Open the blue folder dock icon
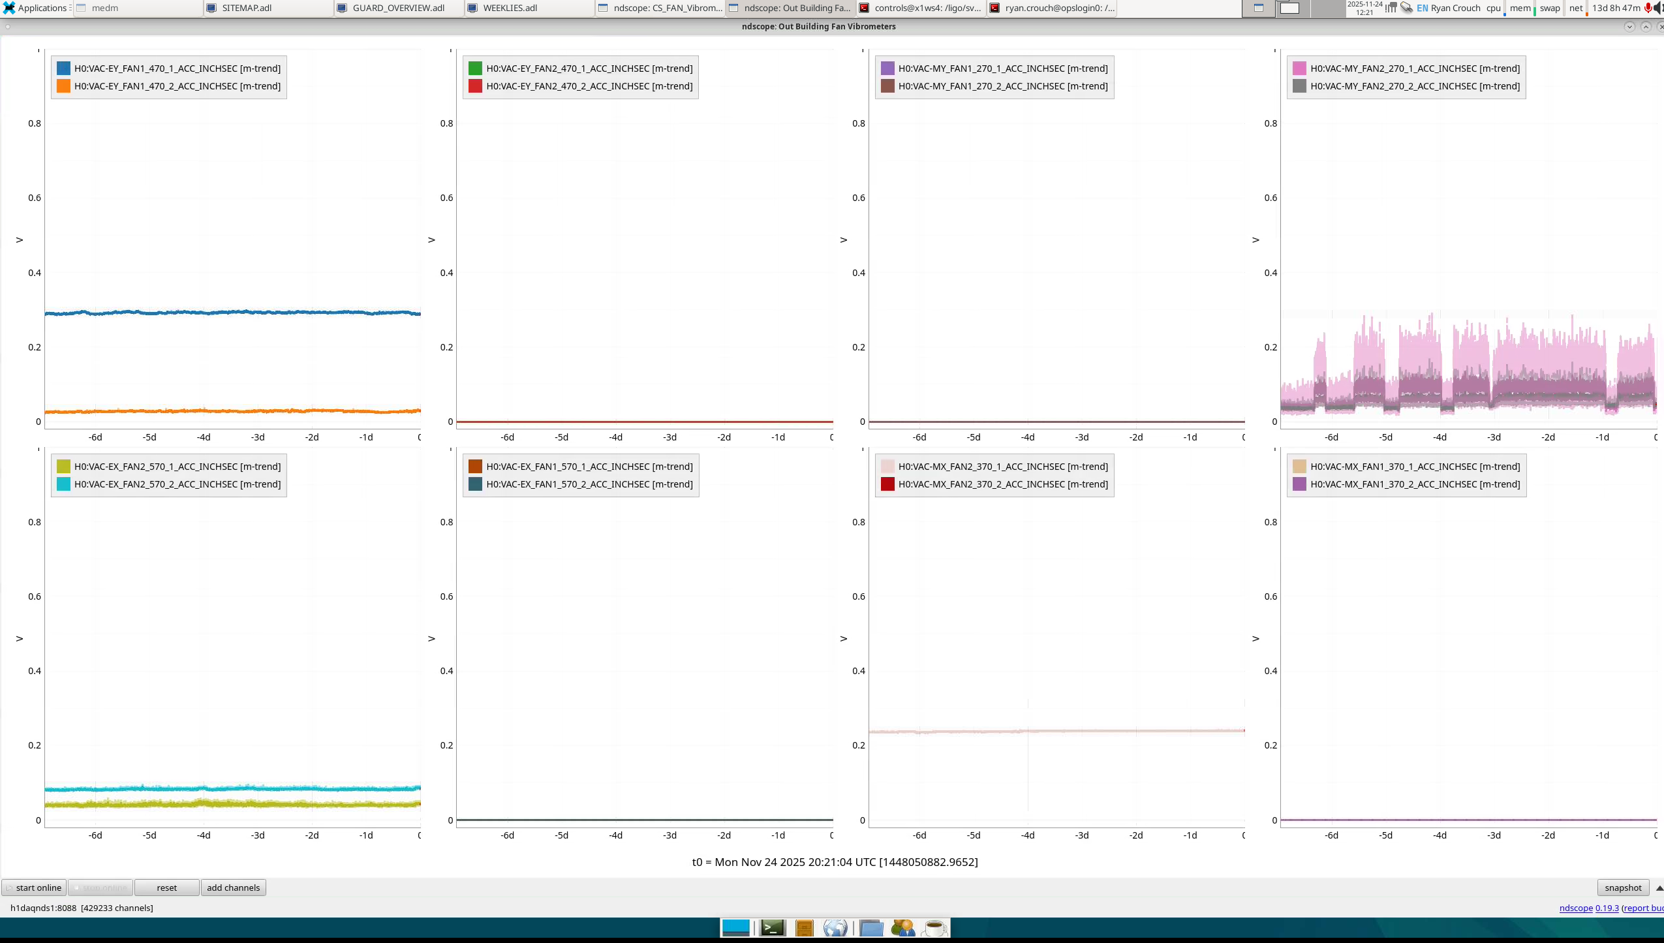The image size is (1664, 943). 871,927
